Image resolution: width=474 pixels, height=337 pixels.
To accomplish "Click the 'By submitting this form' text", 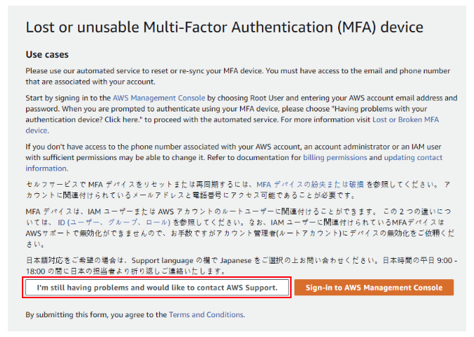I will (x=135, y=314).
